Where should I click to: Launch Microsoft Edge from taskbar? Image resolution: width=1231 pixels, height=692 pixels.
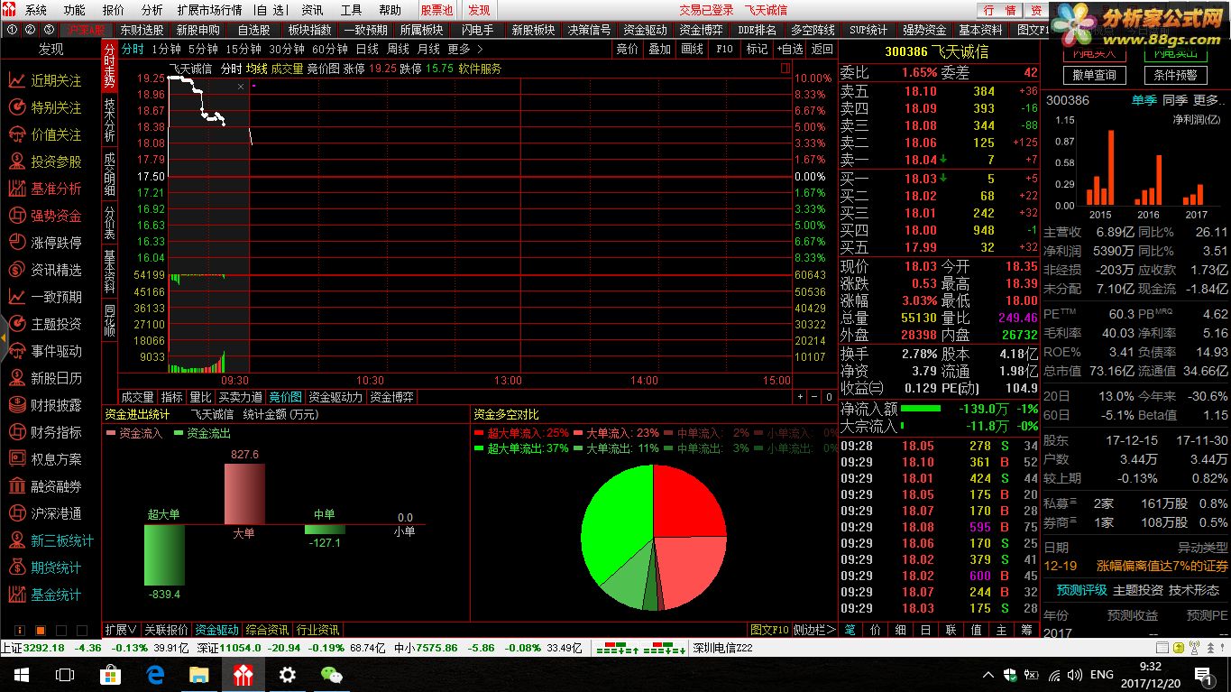[154, 674]
